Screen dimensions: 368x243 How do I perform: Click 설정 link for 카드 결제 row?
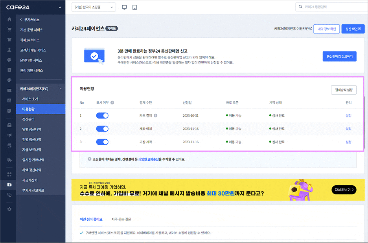[348, 115]
